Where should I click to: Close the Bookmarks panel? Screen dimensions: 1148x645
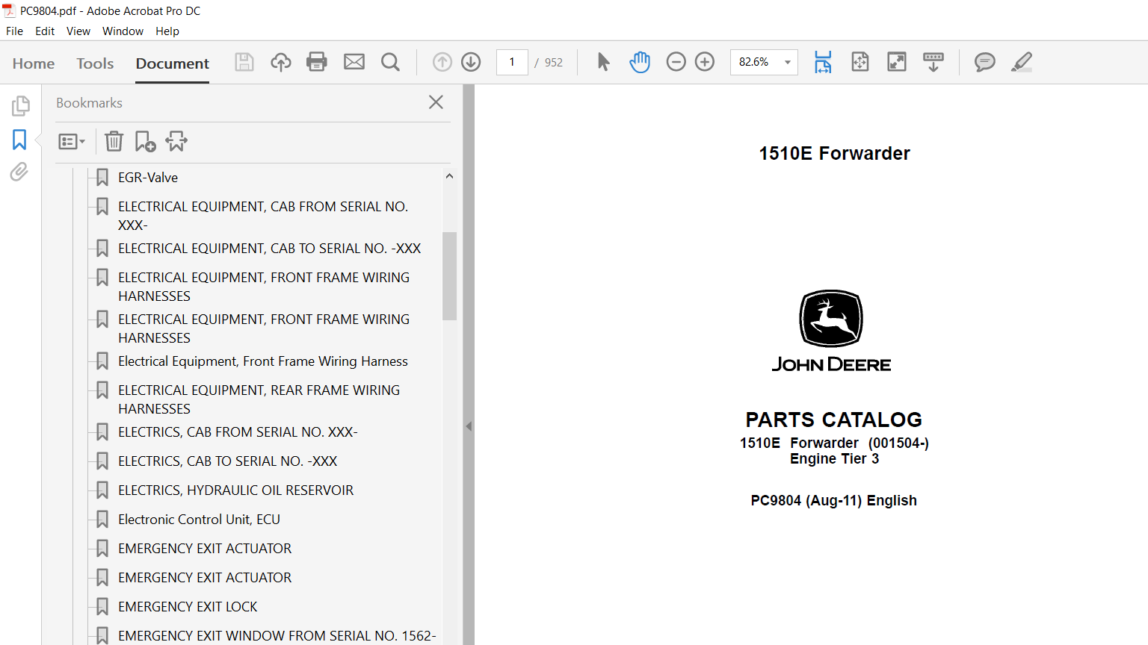pyautogui.click(x=436, y=102)
